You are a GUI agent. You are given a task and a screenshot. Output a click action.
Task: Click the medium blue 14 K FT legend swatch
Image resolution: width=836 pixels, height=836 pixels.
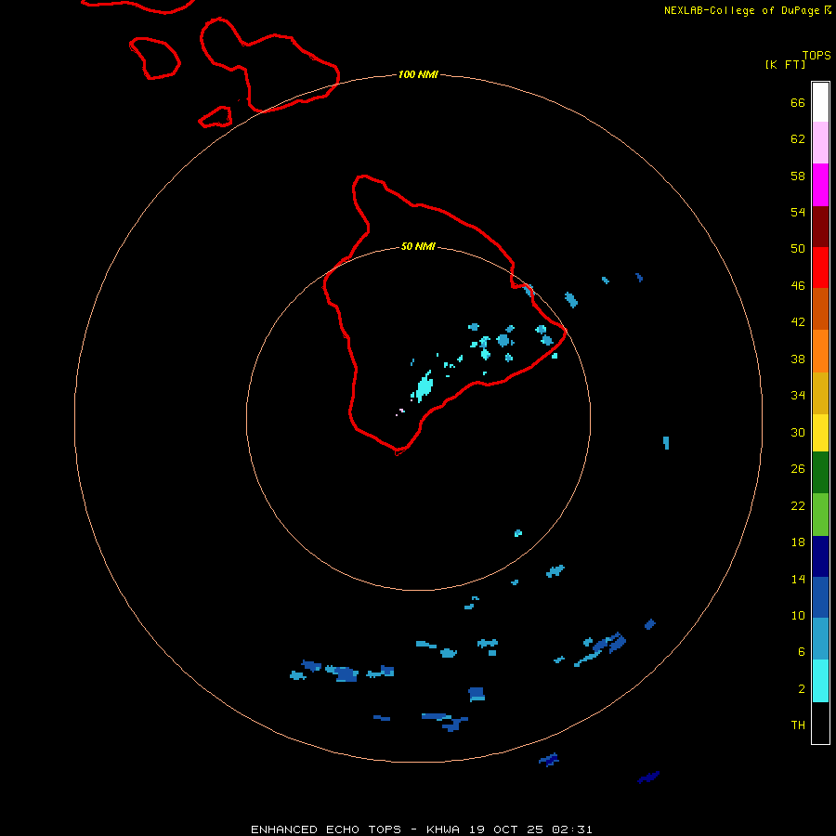point(820,597)
